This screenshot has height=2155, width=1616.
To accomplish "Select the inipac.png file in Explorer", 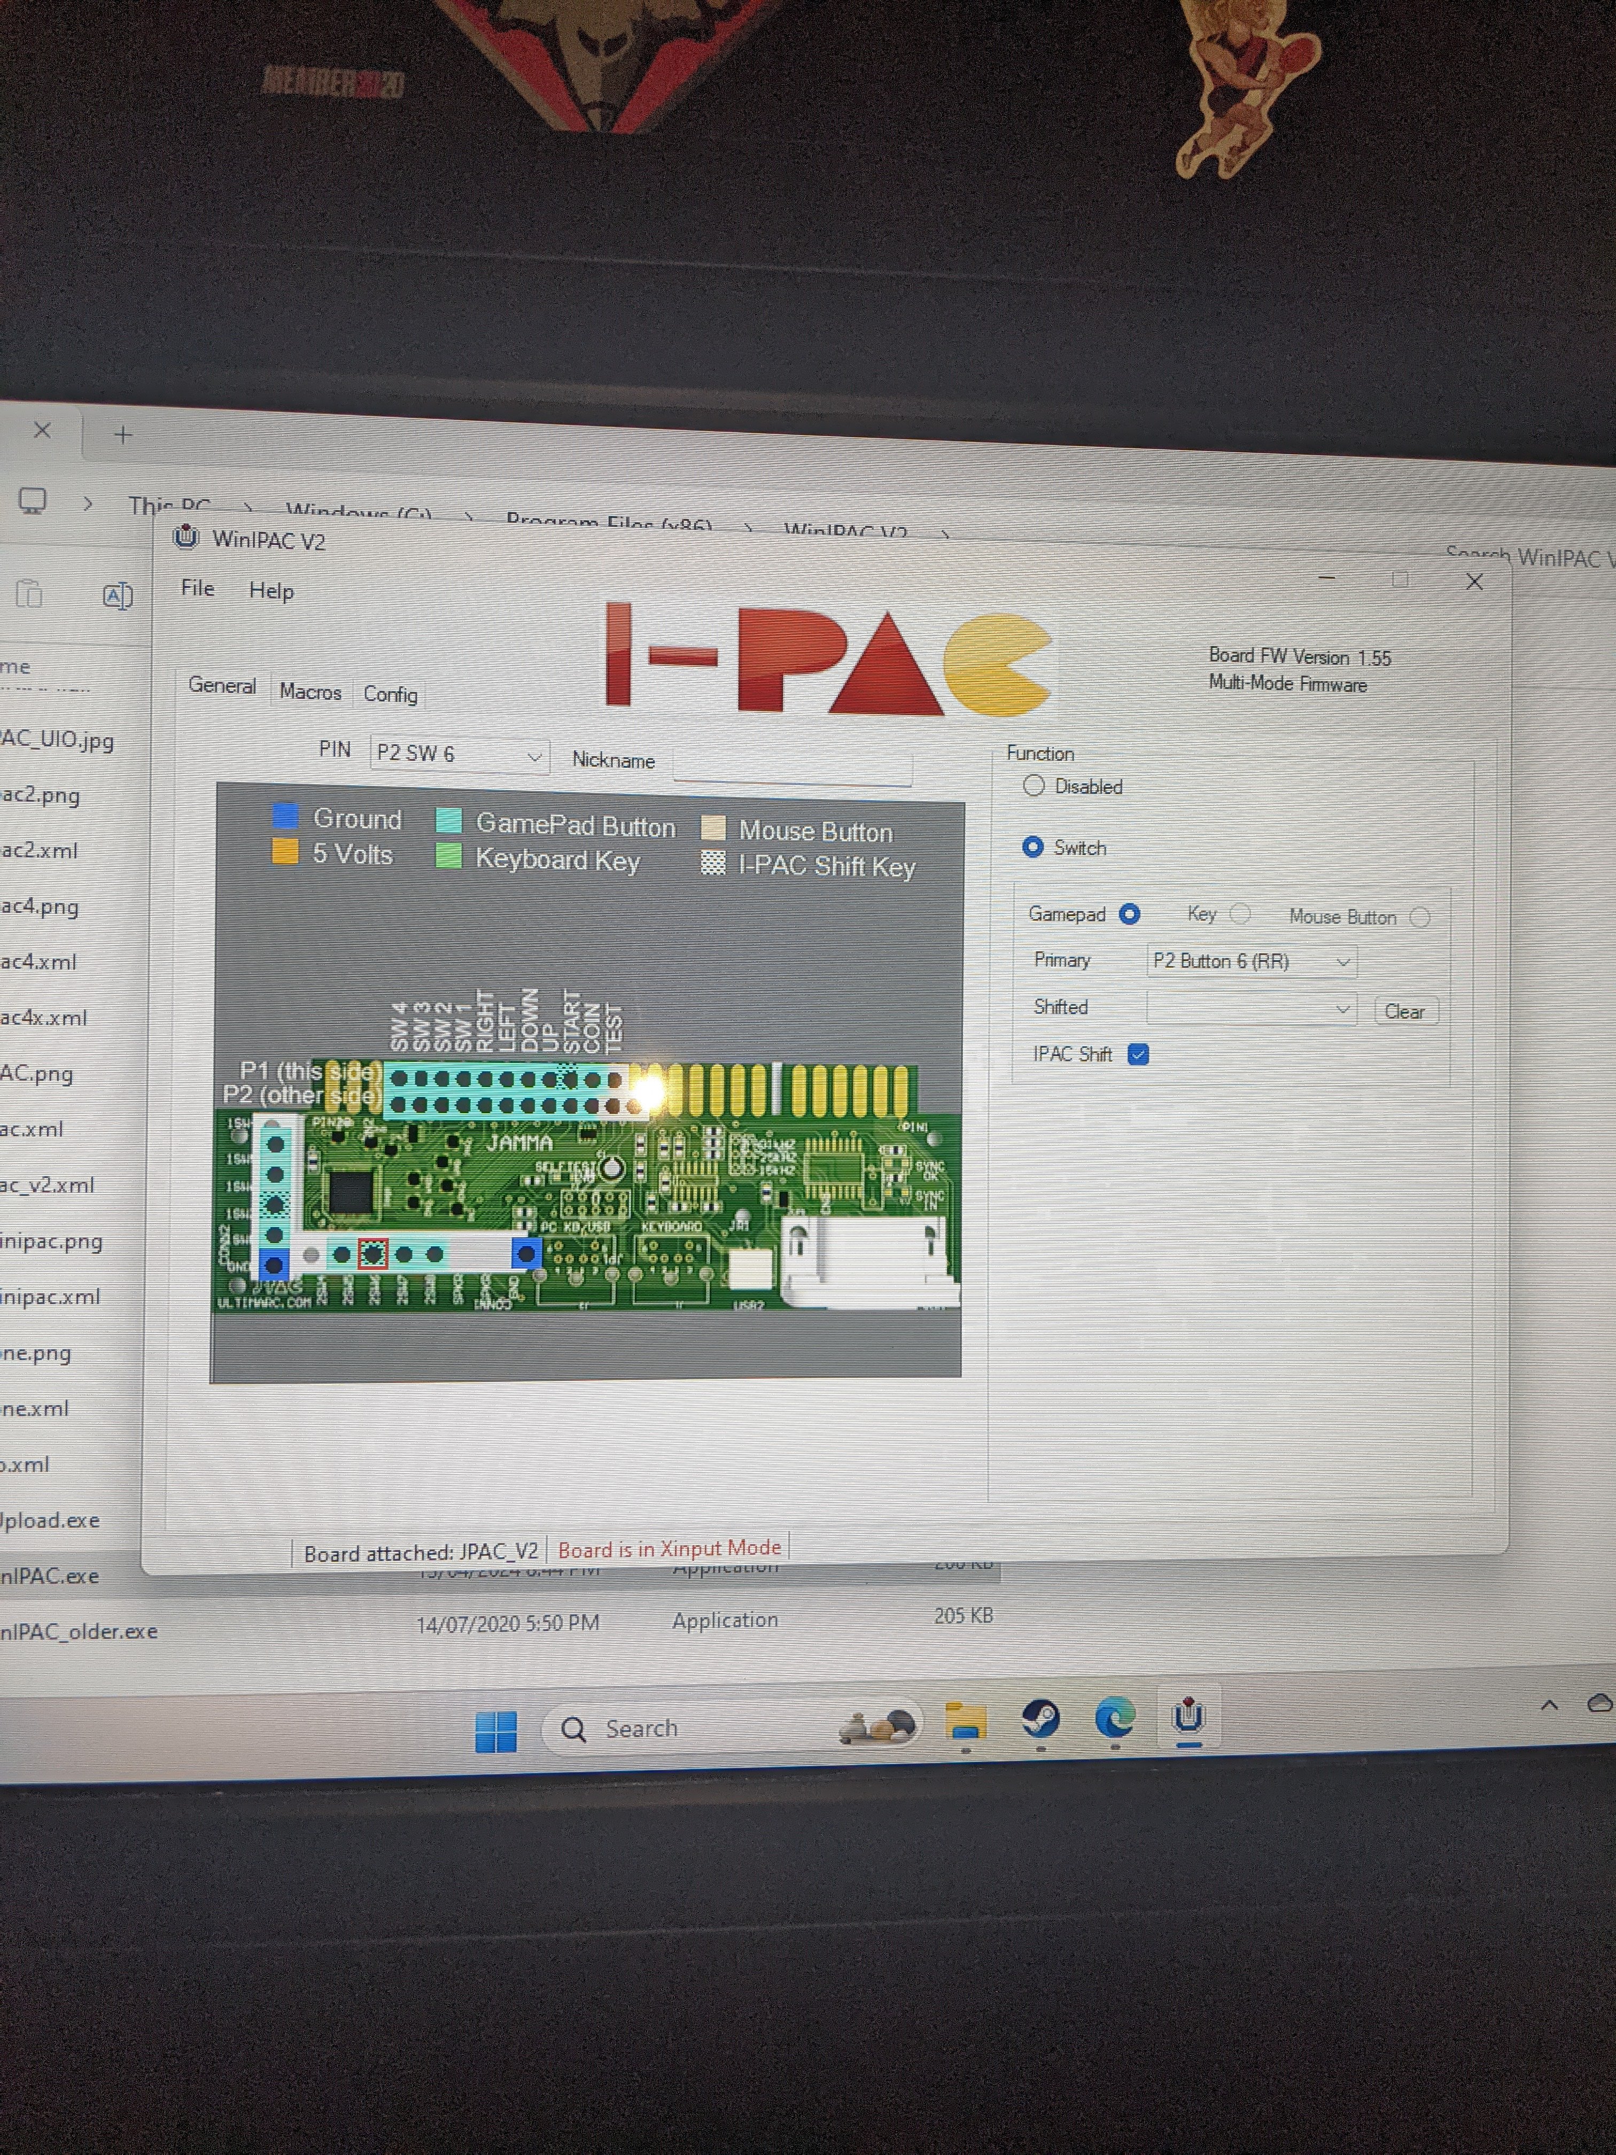I will pyautogui.click(x=52, y=1241).
